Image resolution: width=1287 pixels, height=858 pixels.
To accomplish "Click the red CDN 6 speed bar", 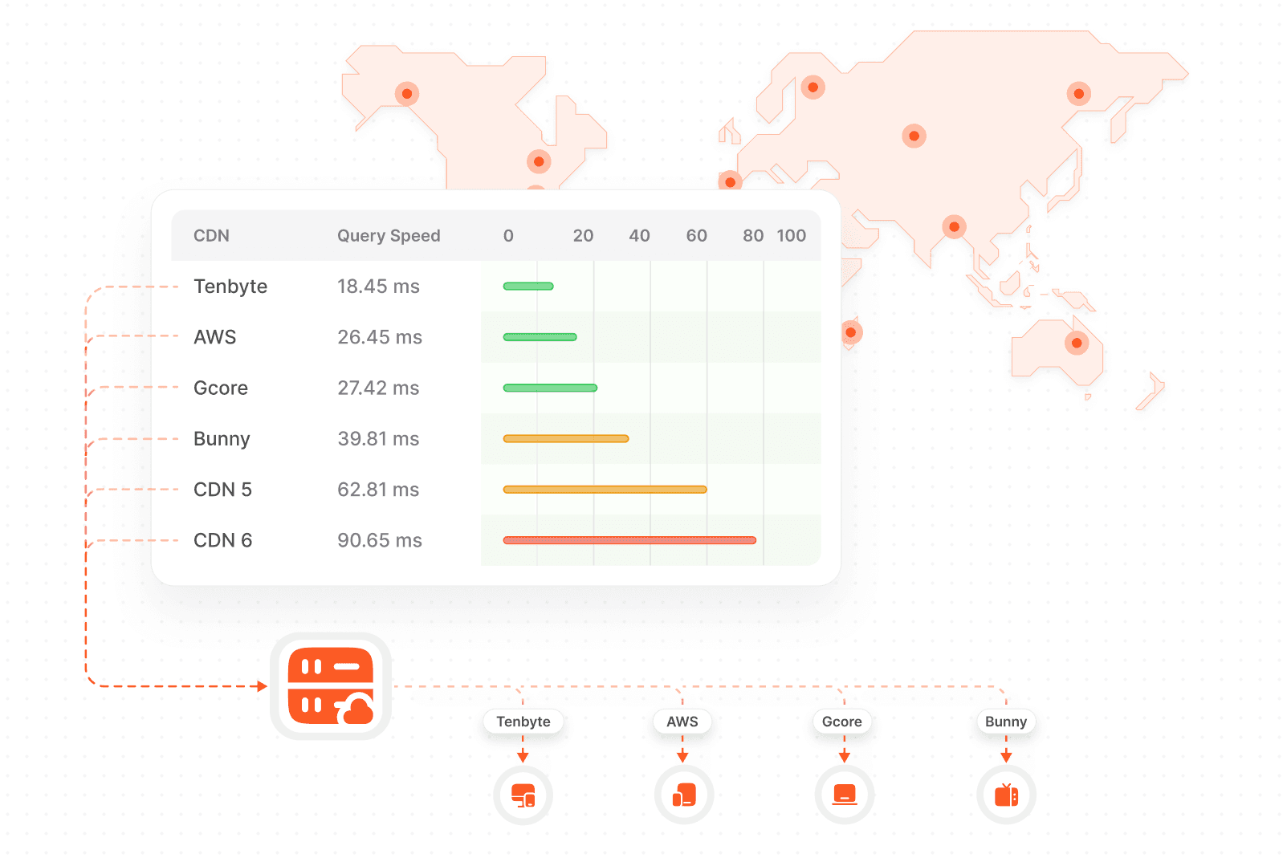I will (x=629, y=540).
